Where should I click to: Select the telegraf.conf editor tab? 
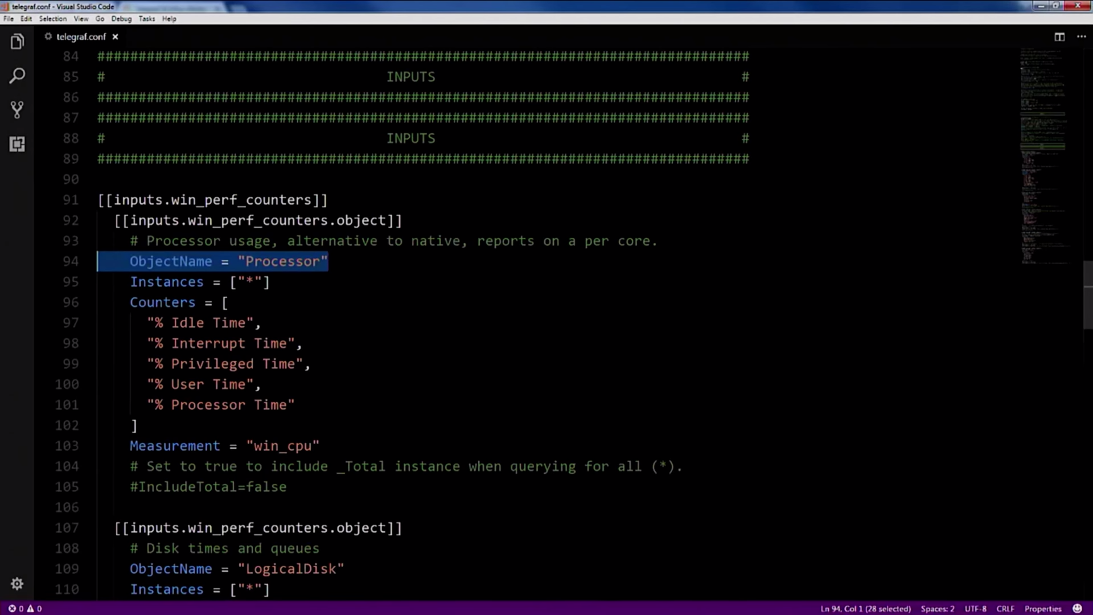(x=81, y=36)
